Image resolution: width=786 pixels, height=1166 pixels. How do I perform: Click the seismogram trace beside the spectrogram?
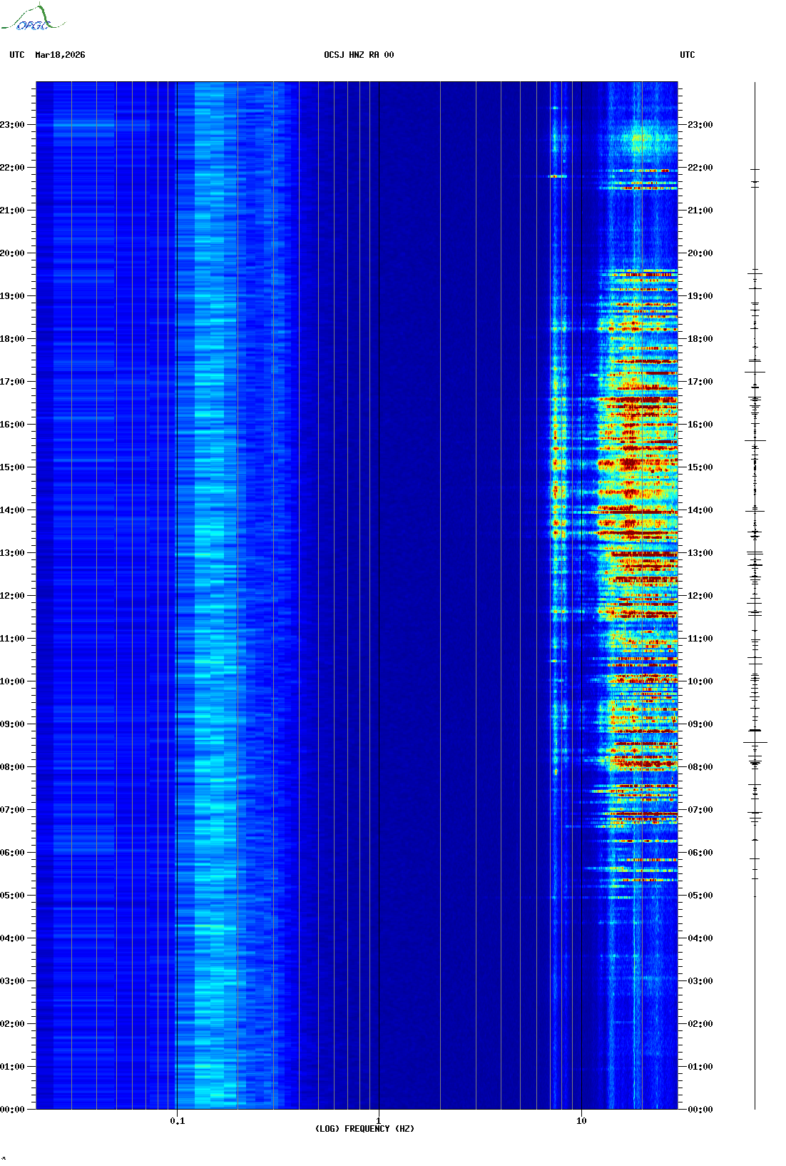(755, 596)
